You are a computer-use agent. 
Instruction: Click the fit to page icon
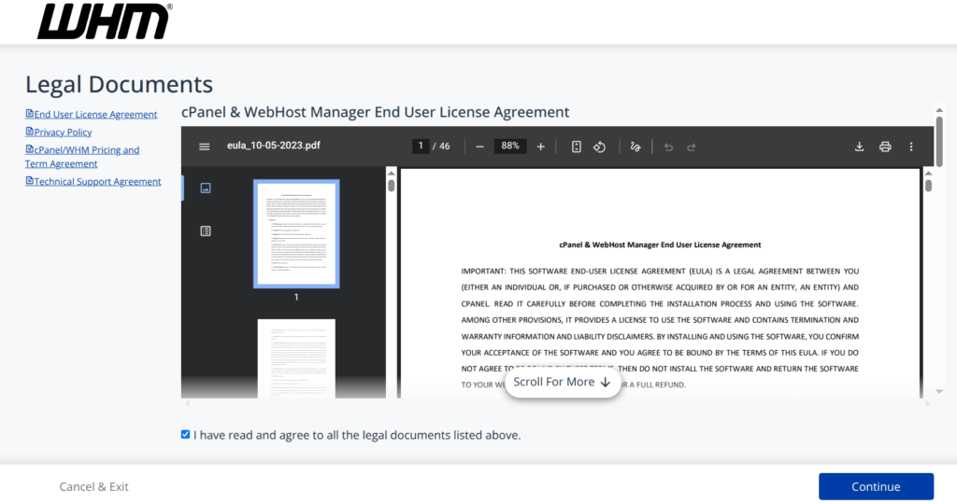577,147
